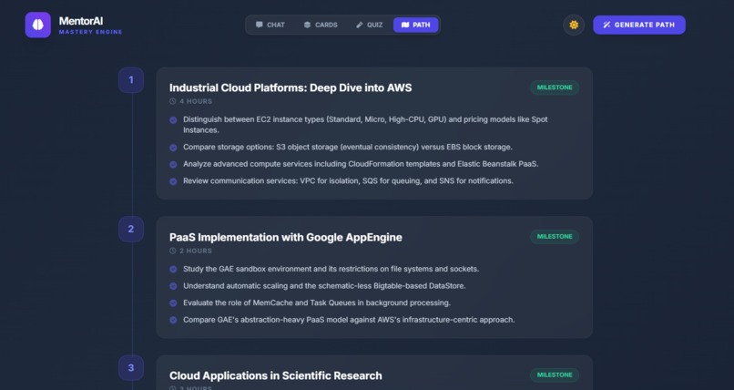734x390 pixels.
Task: Open the Cards tab
Action: [321, 25]
